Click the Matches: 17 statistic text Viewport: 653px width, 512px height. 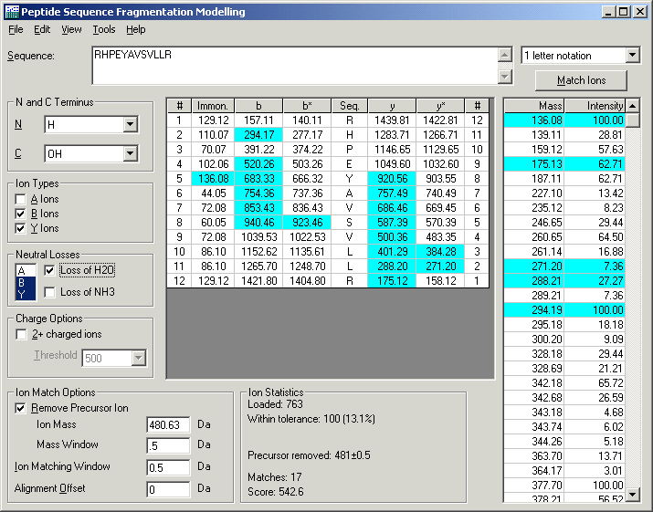275,477
